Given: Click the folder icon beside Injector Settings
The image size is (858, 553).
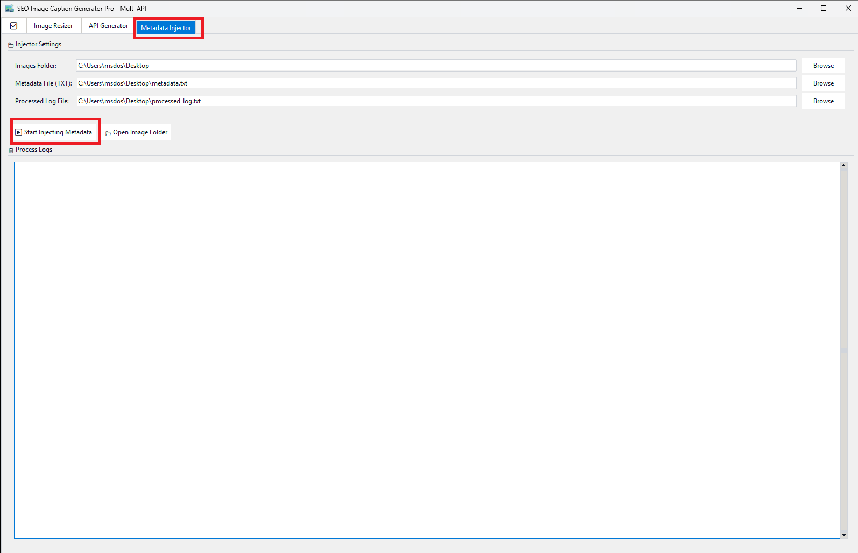Looking at the screenshot, I should [11, 45].
